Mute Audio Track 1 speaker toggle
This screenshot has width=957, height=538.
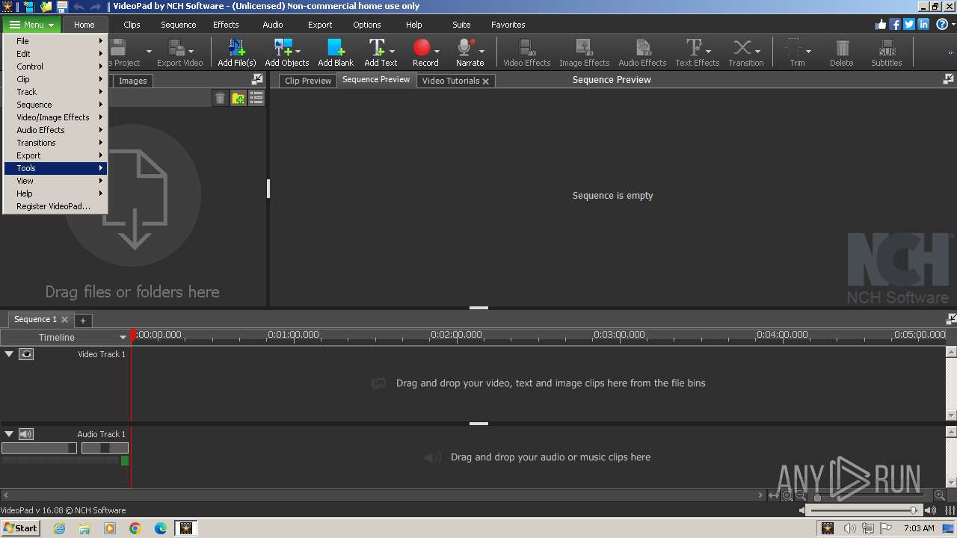pos(26,434)
